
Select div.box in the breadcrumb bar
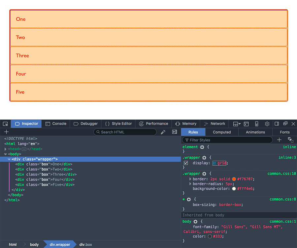pos(85,244)
